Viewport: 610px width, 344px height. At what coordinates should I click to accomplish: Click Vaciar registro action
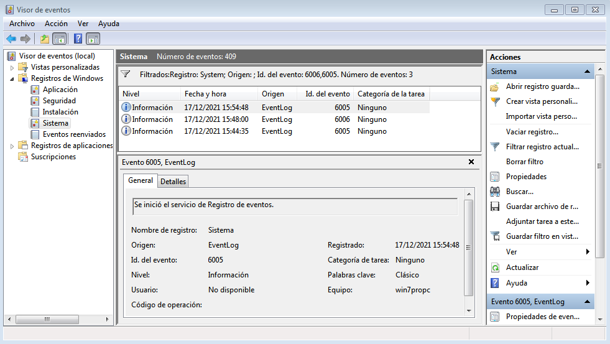[x=532, y=132]
